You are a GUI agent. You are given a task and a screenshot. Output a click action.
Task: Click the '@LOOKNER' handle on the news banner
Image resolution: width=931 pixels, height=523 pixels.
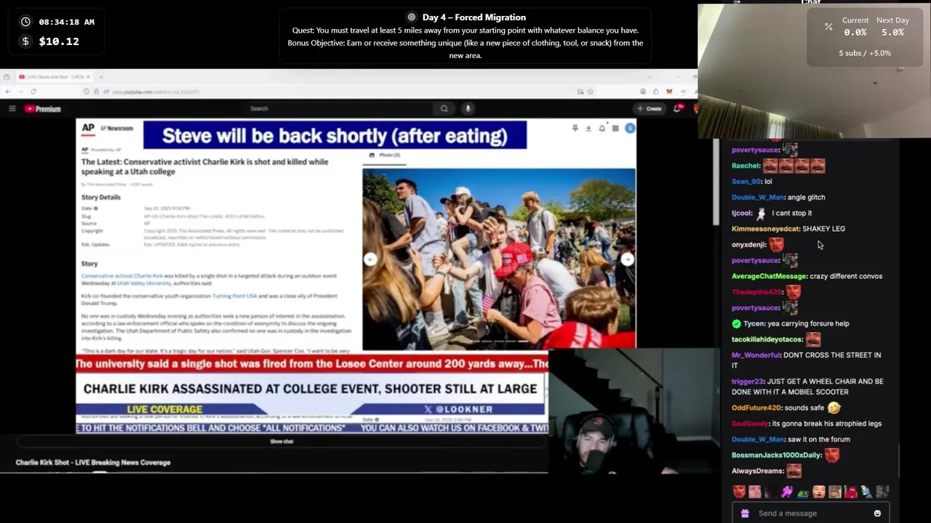click(464, 409)
